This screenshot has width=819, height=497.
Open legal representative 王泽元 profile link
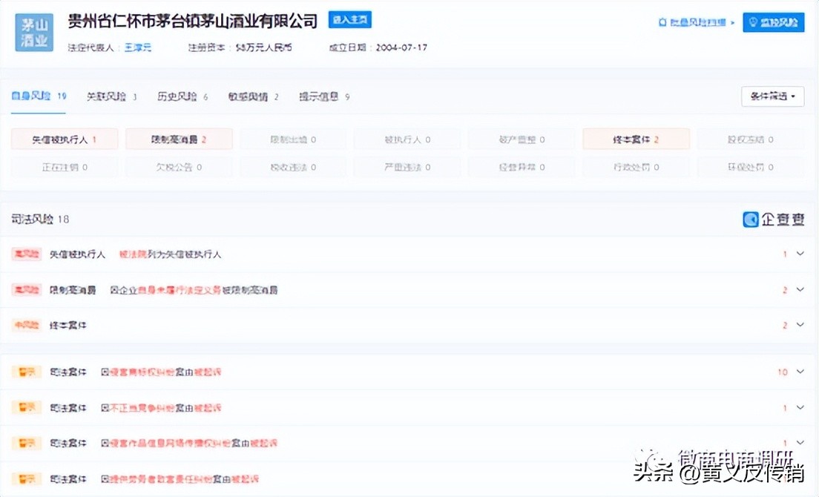tap(138, 47)
